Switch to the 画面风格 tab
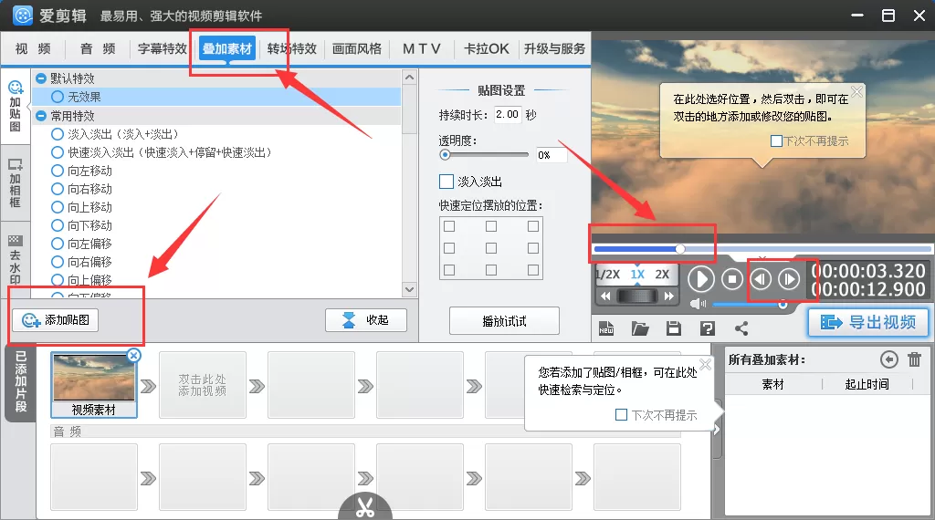This screenshot has width=935, height=520. [x=357, y=49]
